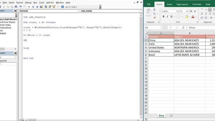
Task: Open the Fill Color dropdown arrow
Action: point(190,17)
